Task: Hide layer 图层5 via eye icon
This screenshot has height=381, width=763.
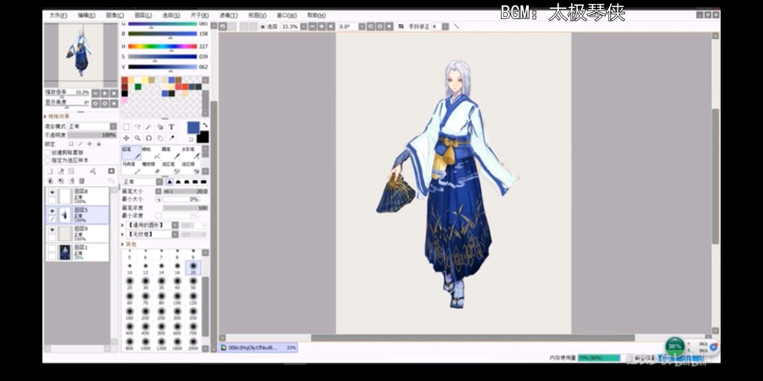Action: (x=52, y=211)
